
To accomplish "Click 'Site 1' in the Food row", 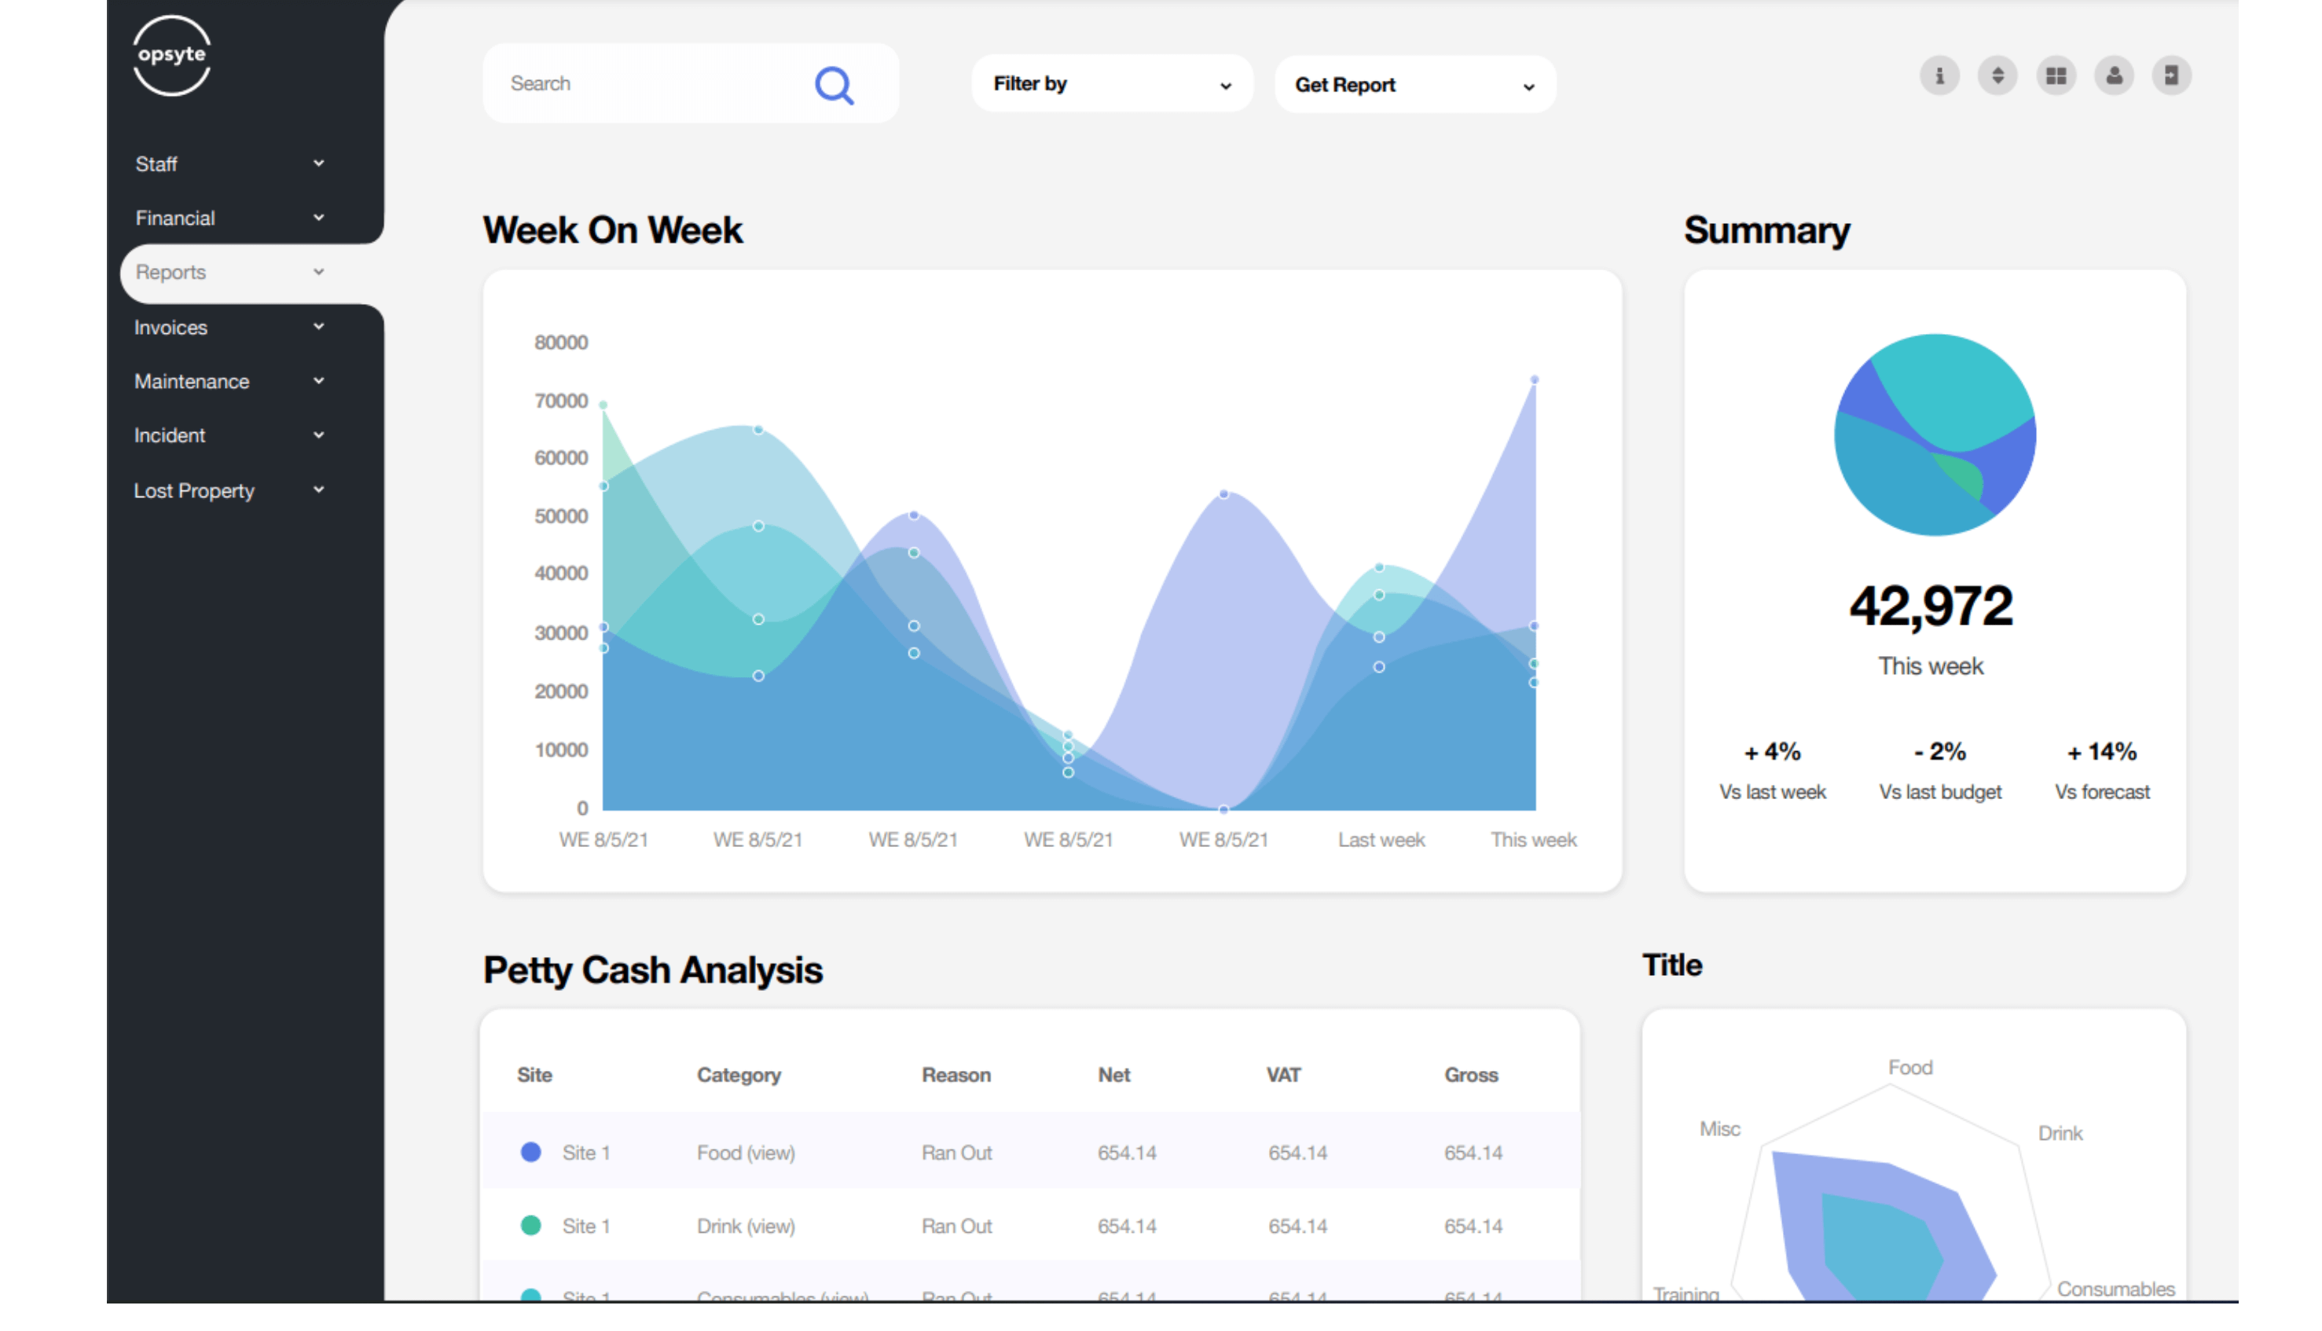I will pyautogui.click(x=586, y=1153).
